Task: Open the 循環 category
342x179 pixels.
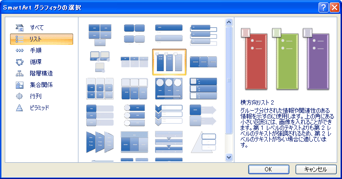Action: click(42, 62)
